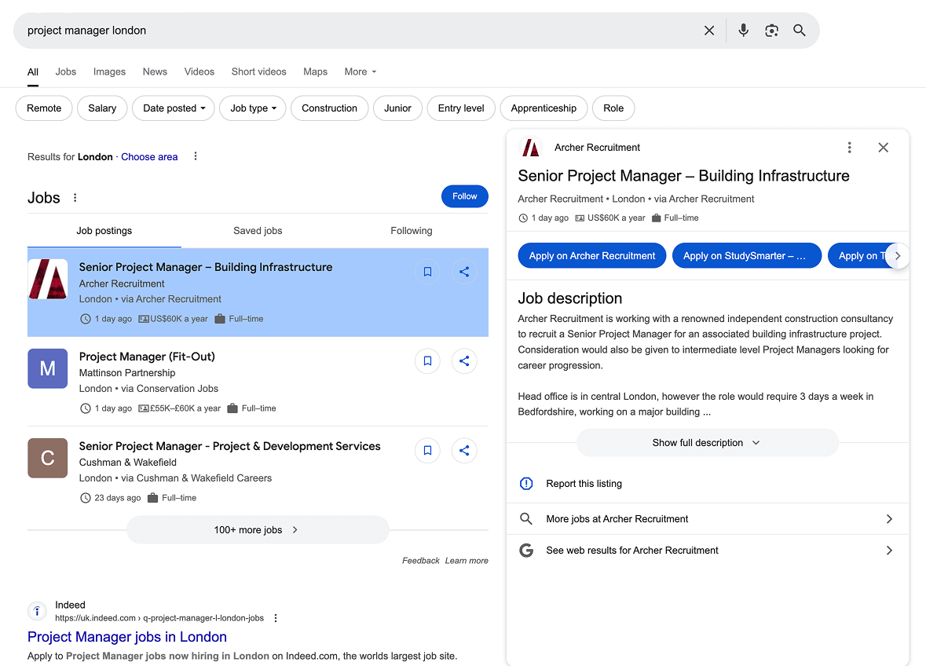Show full description of the job posting
The width and height of the screenshot is (926, 666).
706,442
